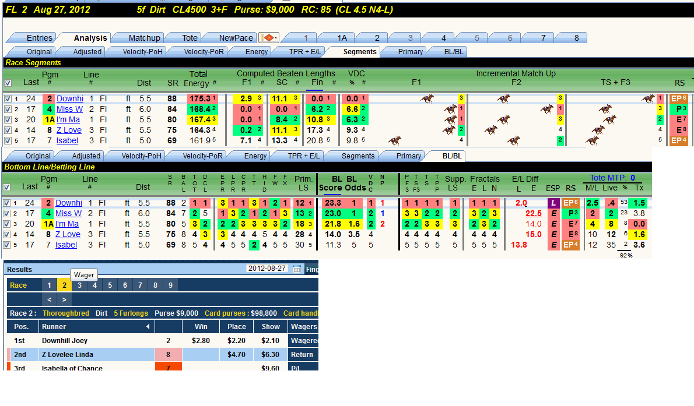Open the Tote tab
694x406 pixels.
pos(190,38)
